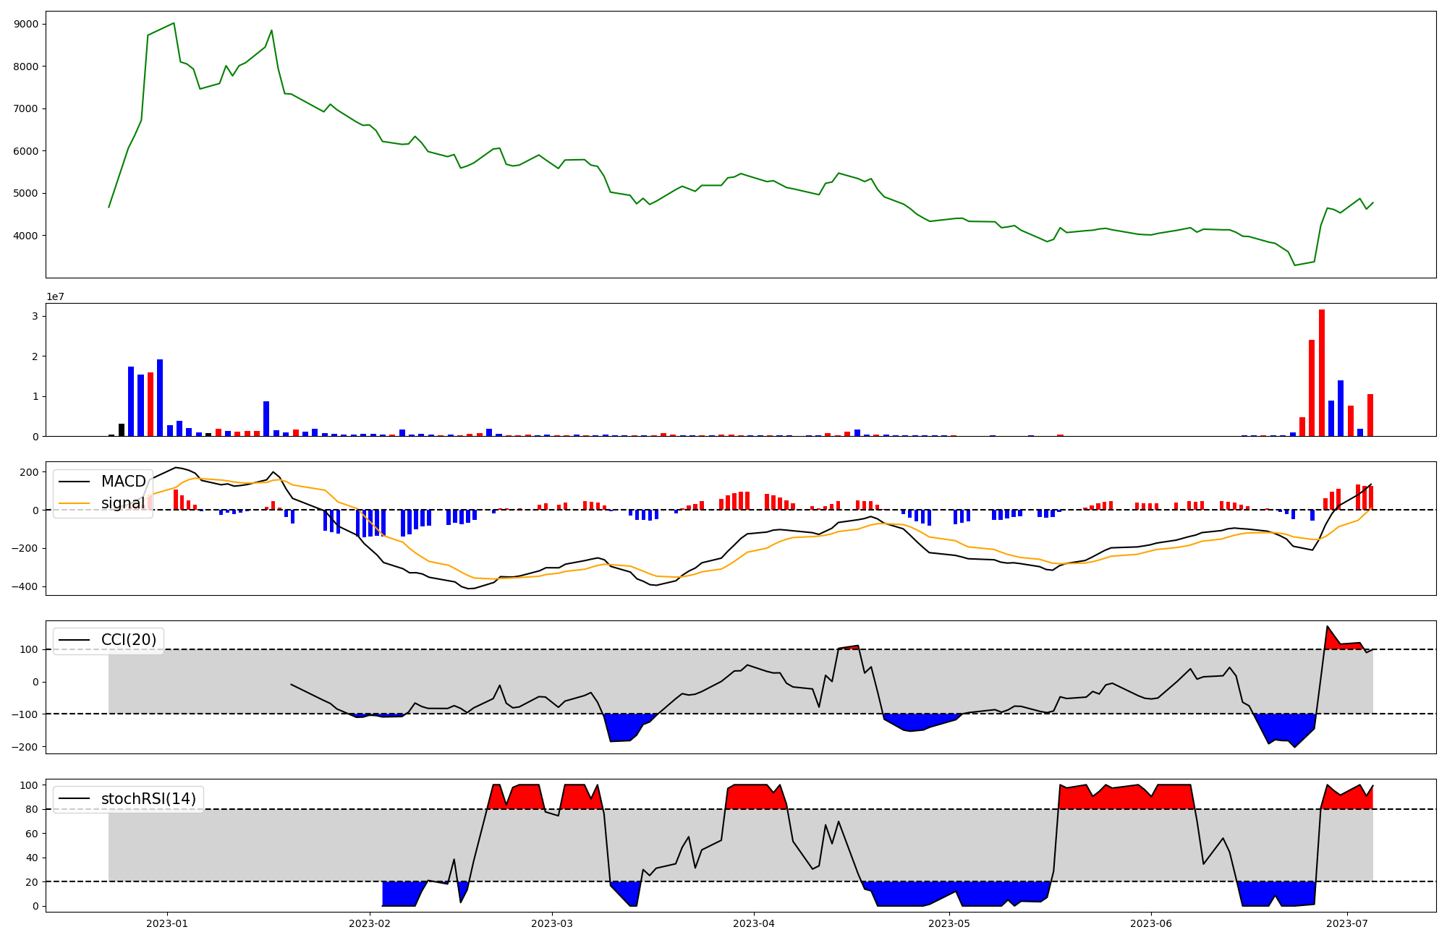Click the 9000 price axis tick label

coord(26,24)
